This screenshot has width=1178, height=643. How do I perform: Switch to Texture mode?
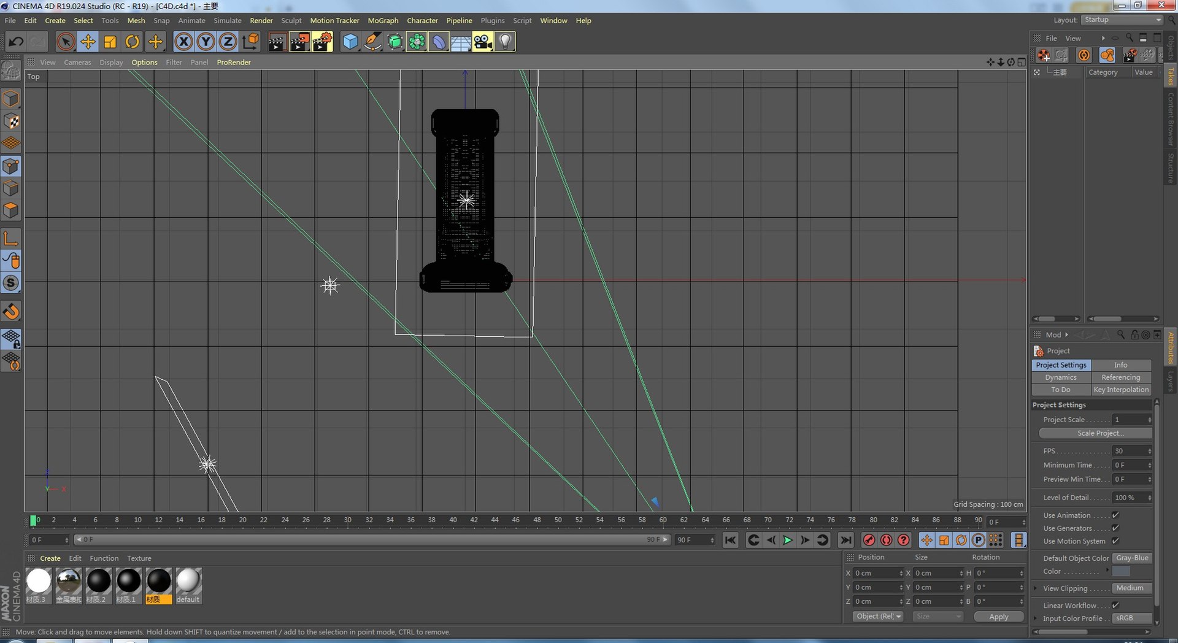coord(11,121)
